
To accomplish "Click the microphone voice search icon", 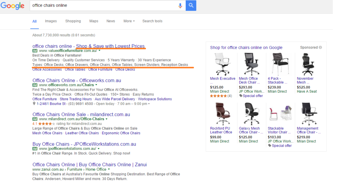I will click(180, 6).
